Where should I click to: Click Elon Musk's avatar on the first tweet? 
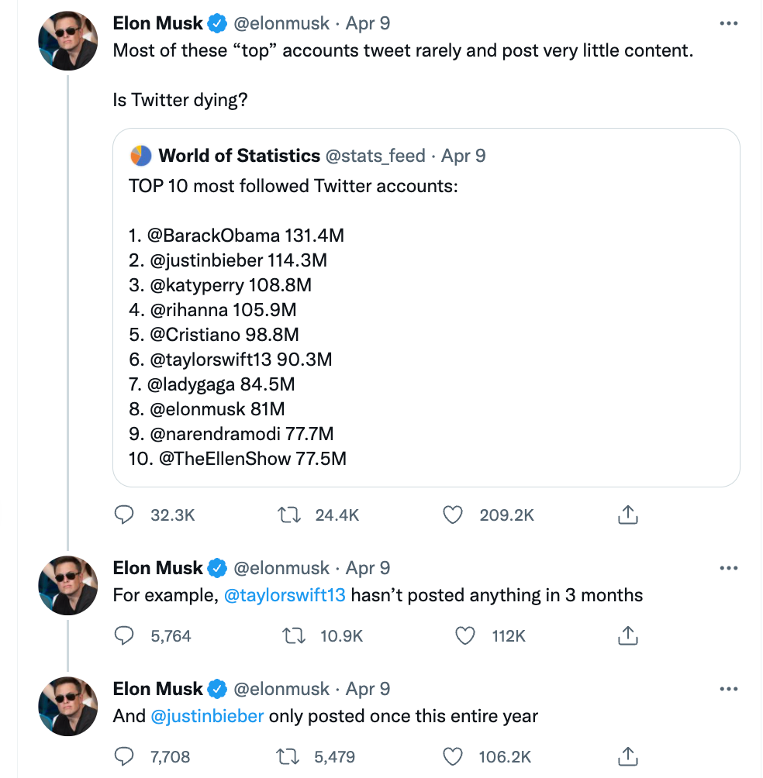(x=67, y=41)
